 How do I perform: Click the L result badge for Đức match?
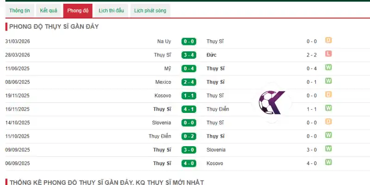point(328,54)
